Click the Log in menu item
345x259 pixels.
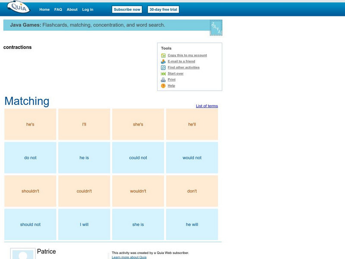[x=87, y=9]
